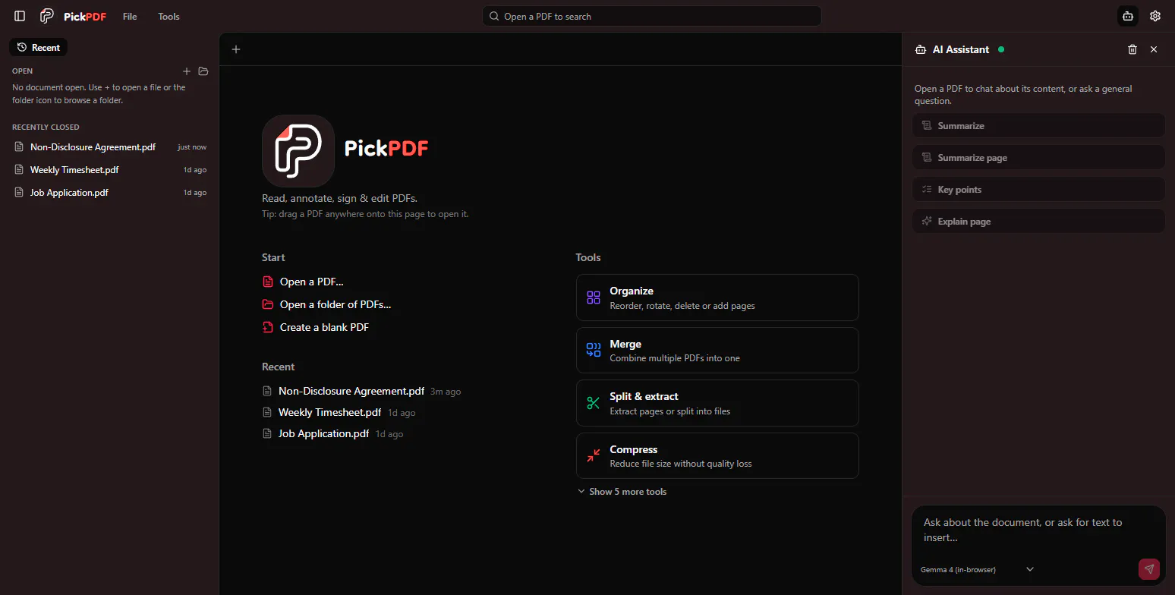Open the File menu

(x=130, y=16)
